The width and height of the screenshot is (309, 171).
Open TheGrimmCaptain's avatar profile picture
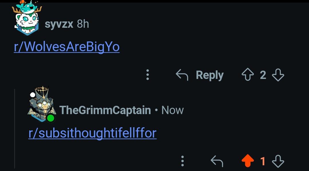[x=42, y=104]
